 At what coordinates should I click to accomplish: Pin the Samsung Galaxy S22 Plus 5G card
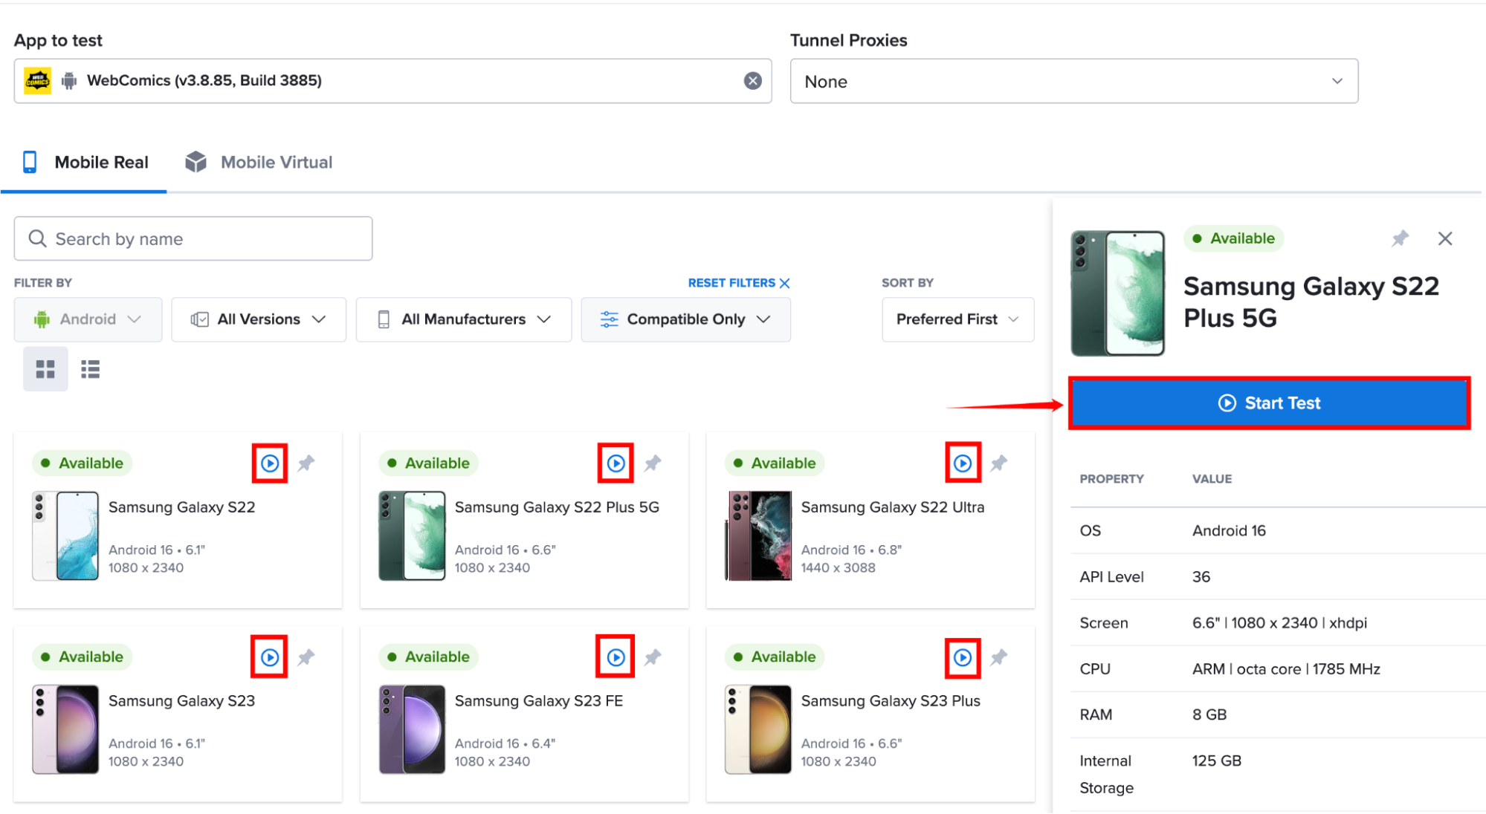[653, 463]
